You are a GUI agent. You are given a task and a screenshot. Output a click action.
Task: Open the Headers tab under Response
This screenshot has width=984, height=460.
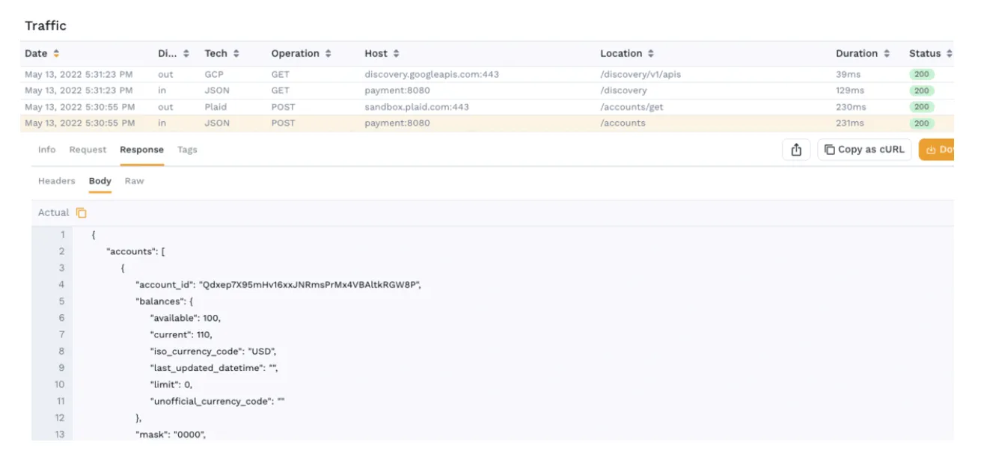[57, 180]
